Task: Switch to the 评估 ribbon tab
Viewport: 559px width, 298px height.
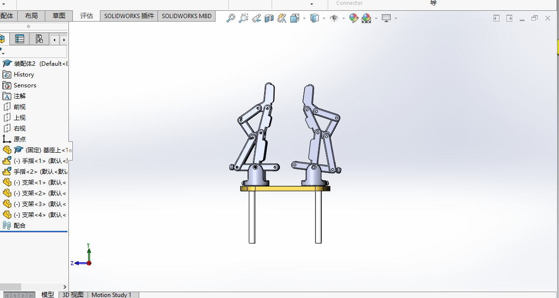Action: (87, 16)
